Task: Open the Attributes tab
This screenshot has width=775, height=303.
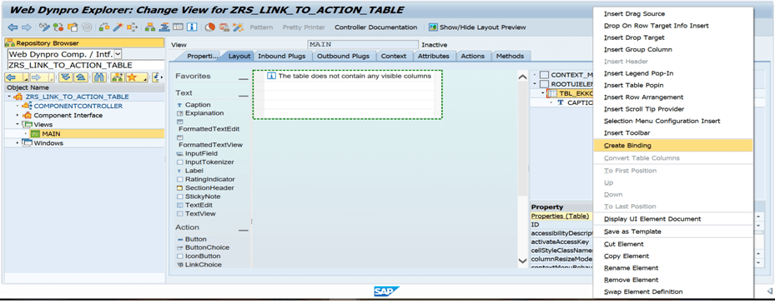Action: coord(434,57)
